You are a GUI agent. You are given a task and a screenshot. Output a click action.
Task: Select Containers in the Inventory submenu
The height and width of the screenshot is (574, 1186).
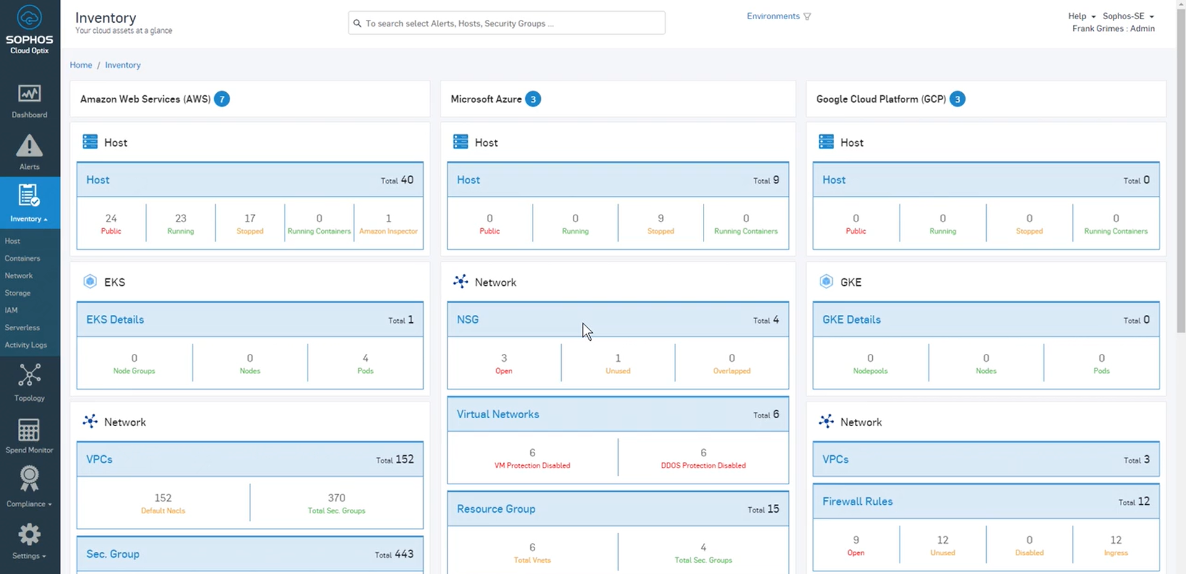(x=22, y=258)
